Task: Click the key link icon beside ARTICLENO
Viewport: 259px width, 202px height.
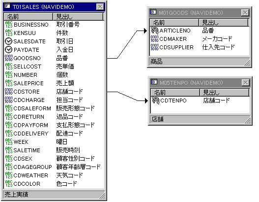Action: (x=155, y=31)
